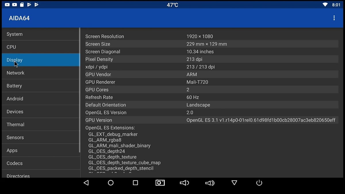The height and width of the screenshot is (194, 345).
Task: Tap the Back navigation button
Action: click(x=86, y=183)
